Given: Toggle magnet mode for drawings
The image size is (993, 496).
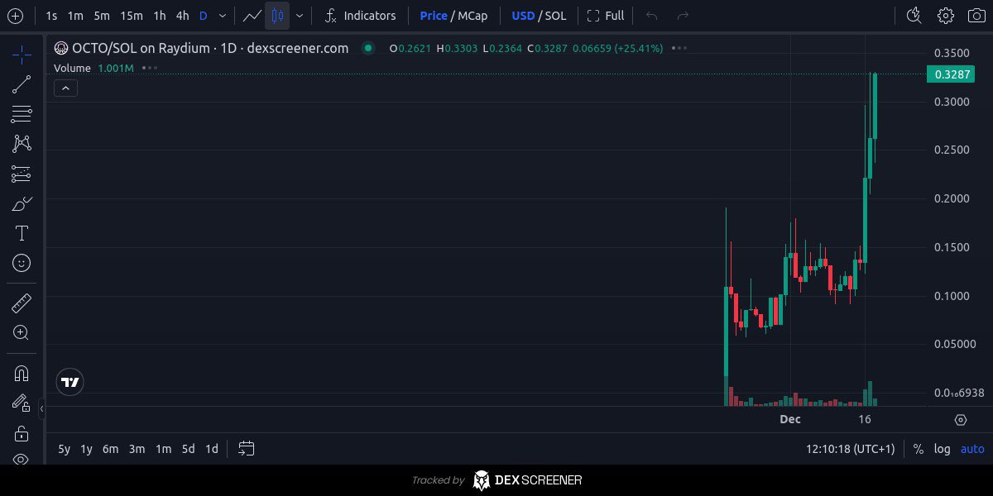Looking at the screenshot, I should click(22, 373).
